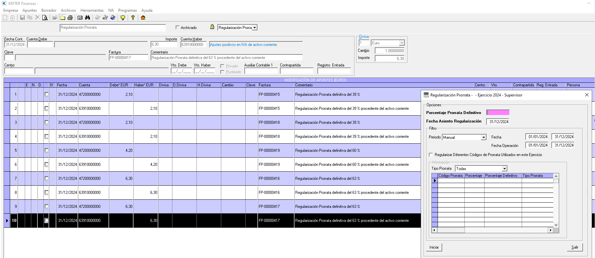Click the Regularización Prorrata dialog title icon
The height and width of the screenshot is (258, 595).
coord(426,95)
